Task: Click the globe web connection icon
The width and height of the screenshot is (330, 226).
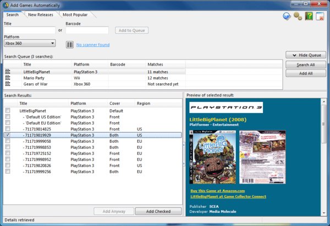Action: 287,16
